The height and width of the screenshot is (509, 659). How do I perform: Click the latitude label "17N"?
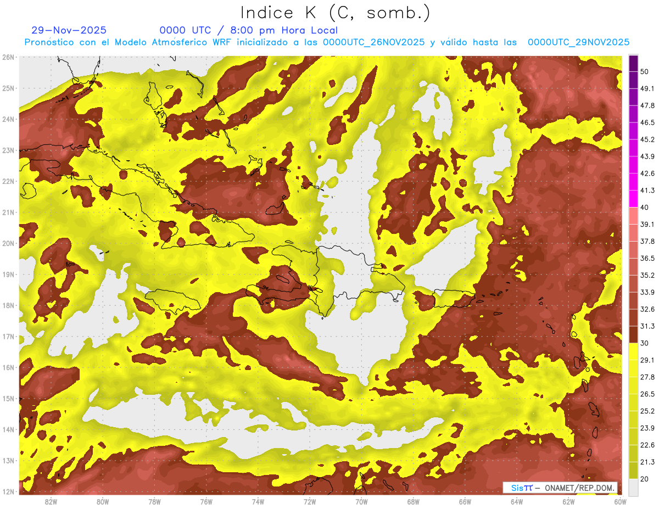(8, 337)
